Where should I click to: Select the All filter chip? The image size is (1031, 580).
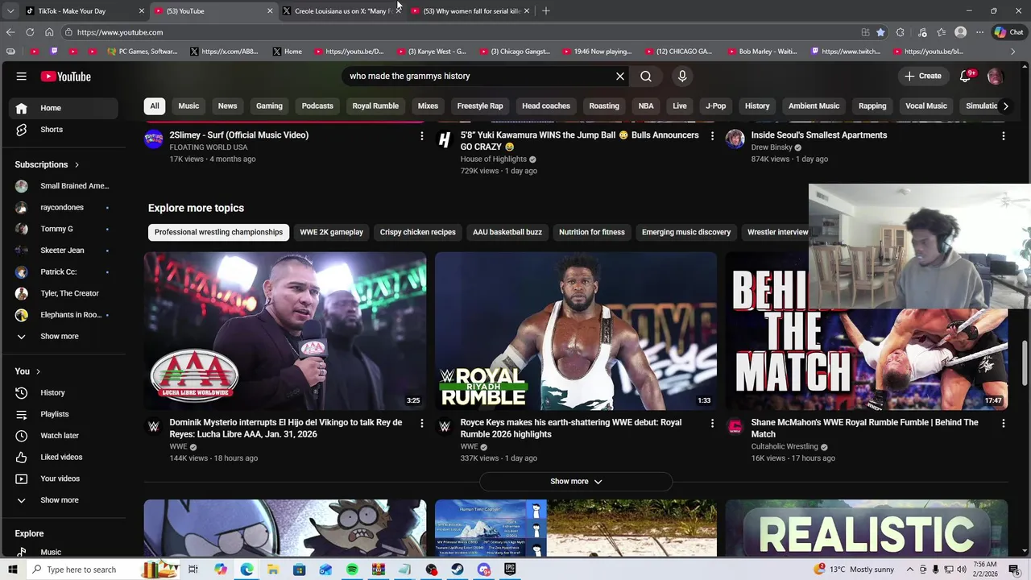(x=155, y=106)
